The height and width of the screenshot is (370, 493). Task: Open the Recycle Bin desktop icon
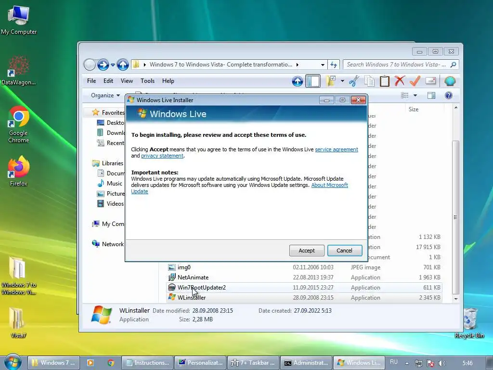[469, 323]
